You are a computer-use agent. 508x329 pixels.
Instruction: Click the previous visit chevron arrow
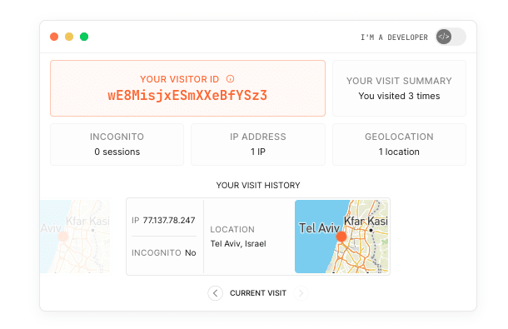215,293
